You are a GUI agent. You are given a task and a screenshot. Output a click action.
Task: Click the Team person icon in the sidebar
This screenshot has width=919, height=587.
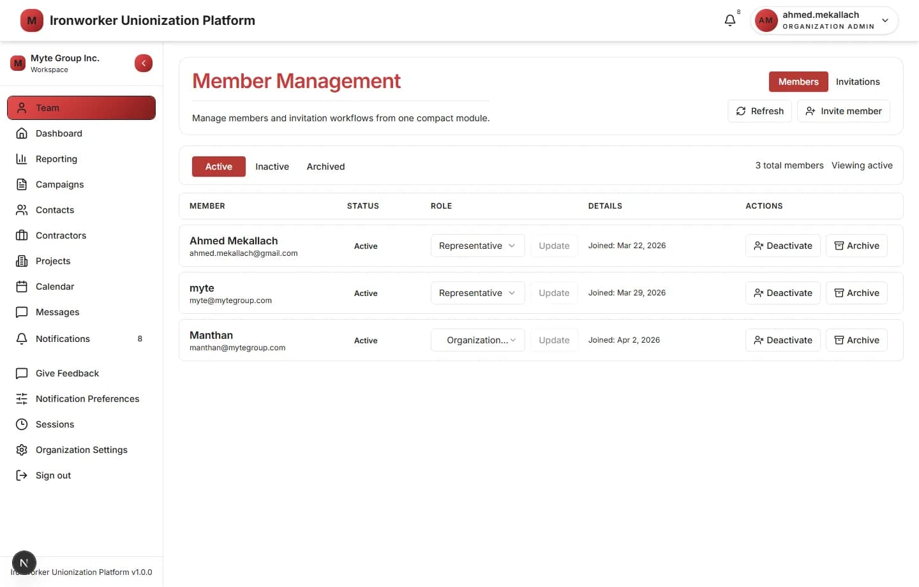22,108
